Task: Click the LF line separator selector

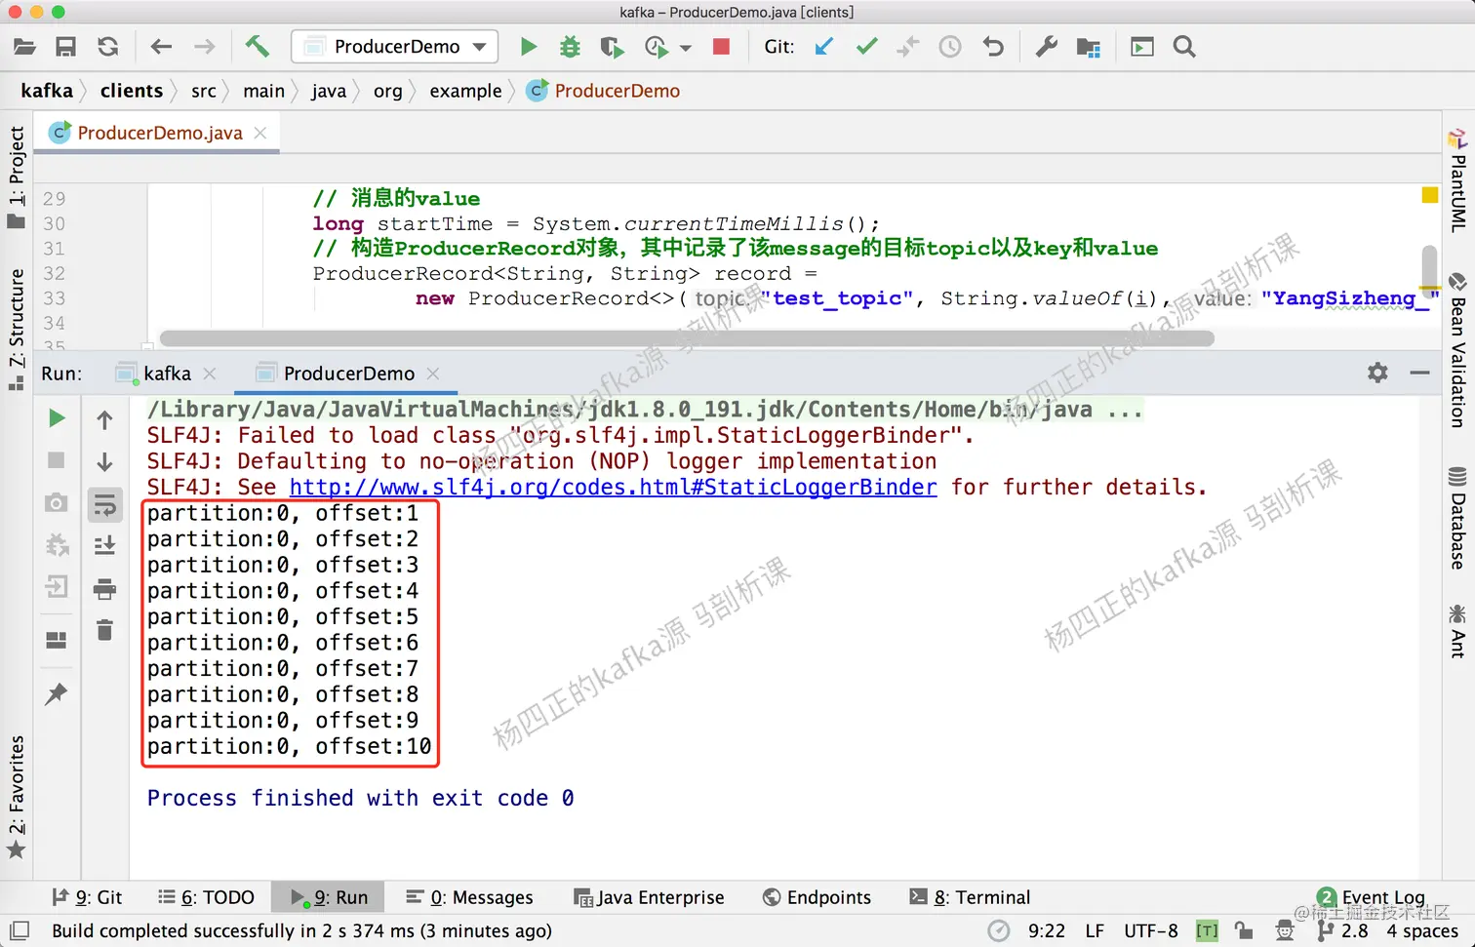Action: pos(1095,930)
